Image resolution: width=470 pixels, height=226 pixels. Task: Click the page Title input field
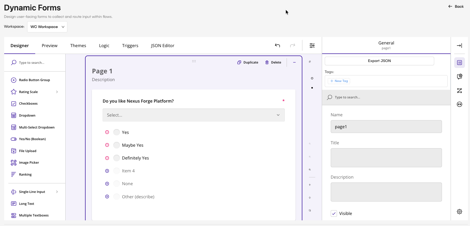[386, 158]
